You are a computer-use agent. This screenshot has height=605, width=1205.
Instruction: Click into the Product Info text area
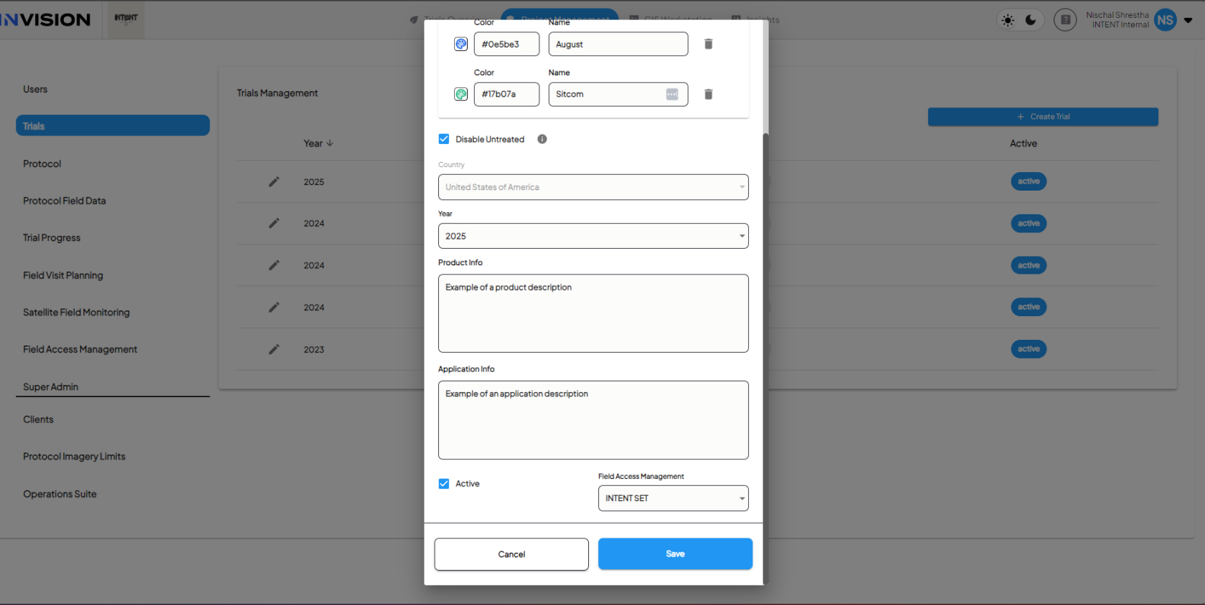tap(592, 313)
